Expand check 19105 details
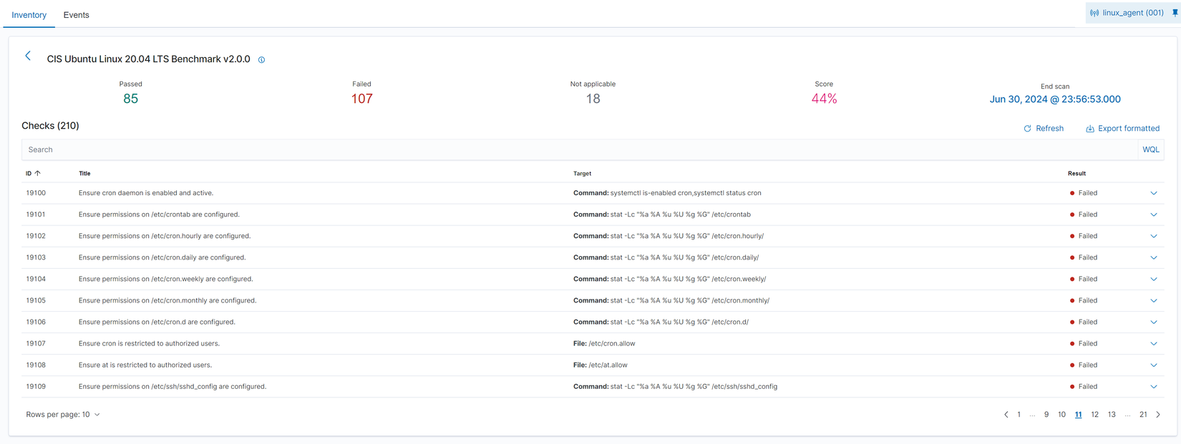The height and width of the screenshot is (444, 1181). pos(1154,300)
